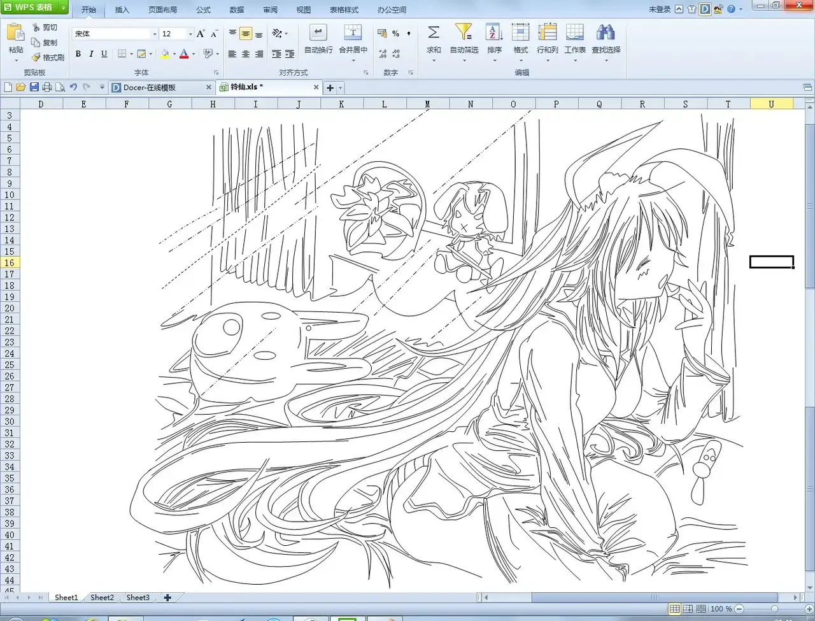815x621 pixels.
Task: Switch to the Insert (插入) ribbon tab
Action: (x=122, y=10)
